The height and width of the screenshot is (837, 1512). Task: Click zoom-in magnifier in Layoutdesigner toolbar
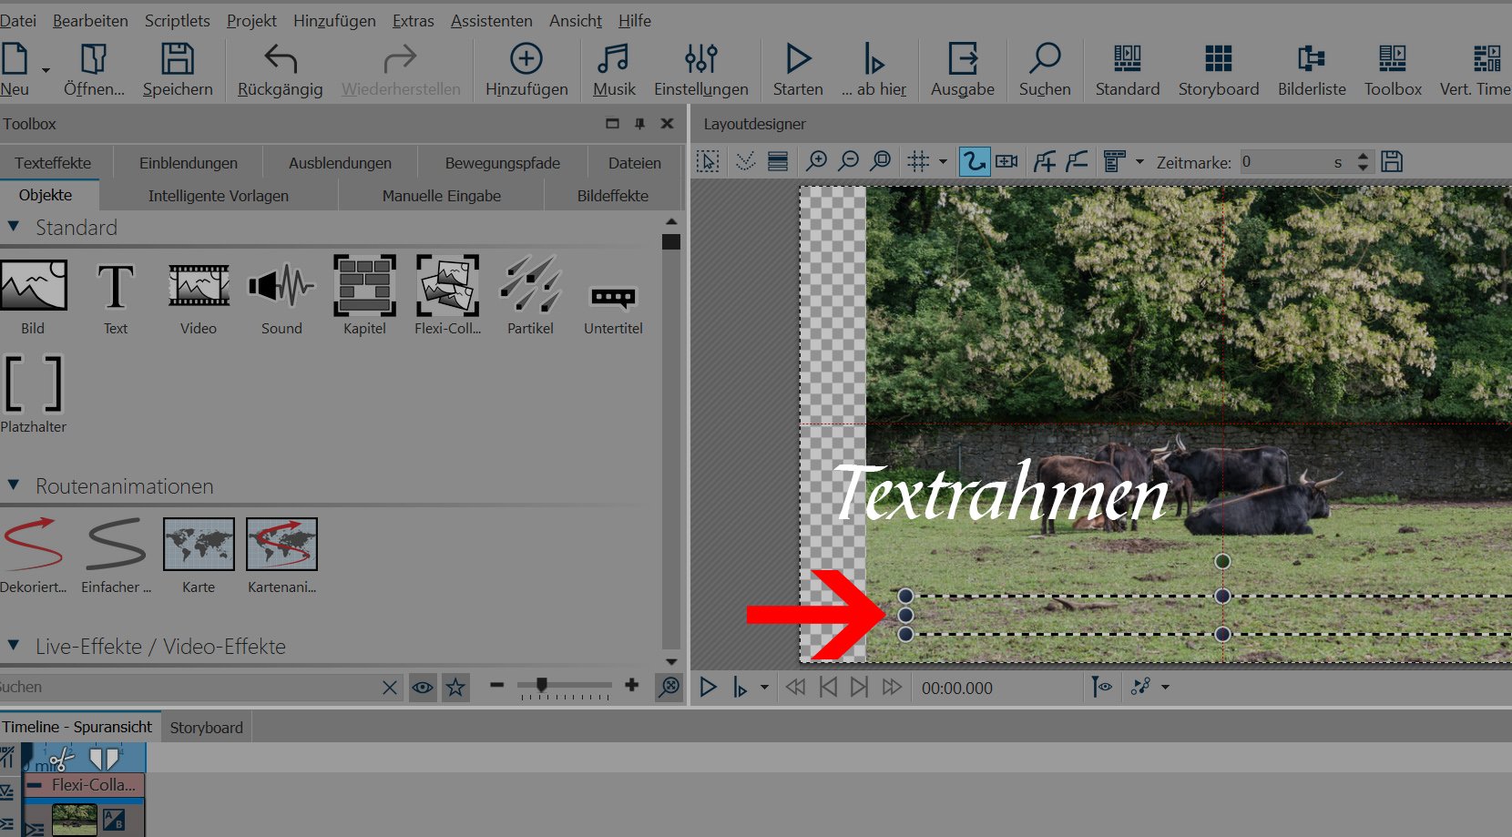click(817, 162)
